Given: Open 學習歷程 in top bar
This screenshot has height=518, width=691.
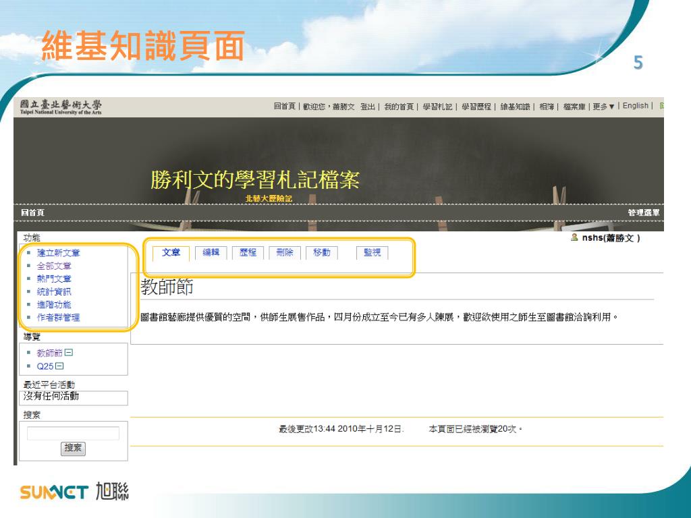Looking at the screenshot, I should [476, 107].
